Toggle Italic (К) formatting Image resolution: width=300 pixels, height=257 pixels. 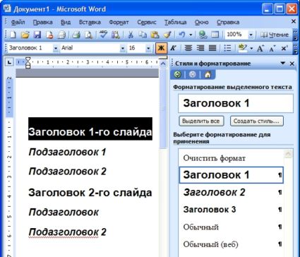[x=173, y=48]
